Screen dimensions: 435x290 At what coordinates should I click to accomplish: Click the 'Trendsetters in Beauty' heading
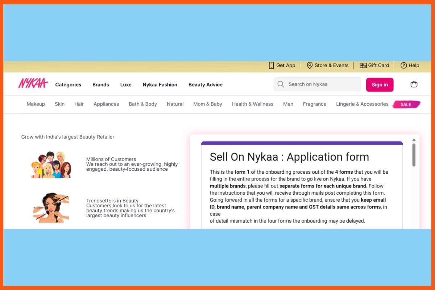(x=112, y=201)
